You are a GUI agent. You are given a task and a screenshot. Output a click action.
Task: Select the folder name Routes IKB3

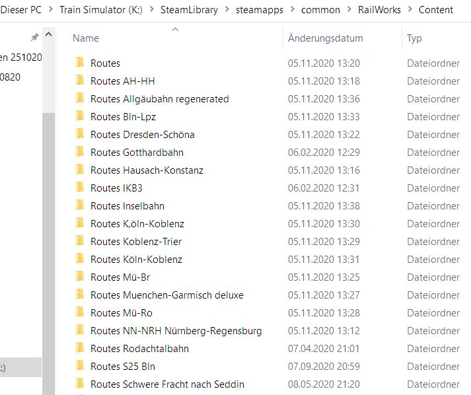pos(116,188)
